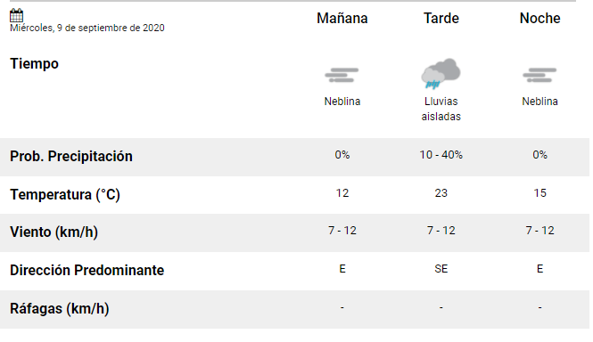Image resolution: width=593 pixels, height=342 pixels.
Task: Select the Mañana column header
Action: (342, 18)
